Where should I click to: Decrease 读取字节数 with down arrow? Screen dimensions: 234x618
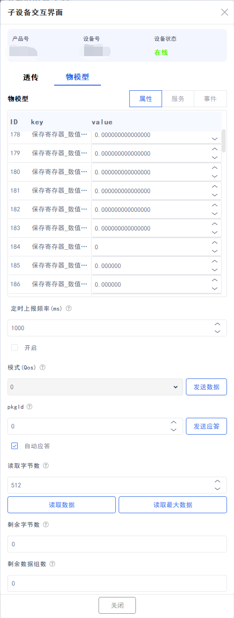point(217,489)
